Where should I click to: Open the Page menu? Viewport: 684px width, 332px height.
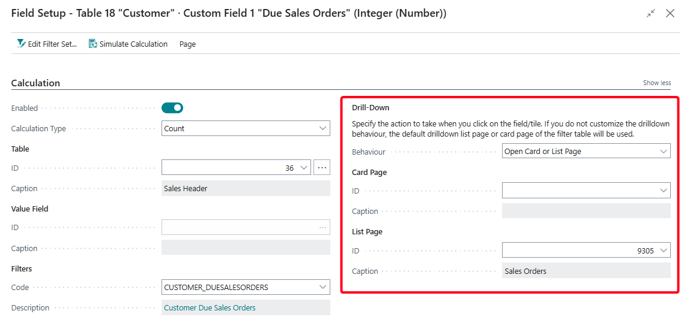click(187, 44)
